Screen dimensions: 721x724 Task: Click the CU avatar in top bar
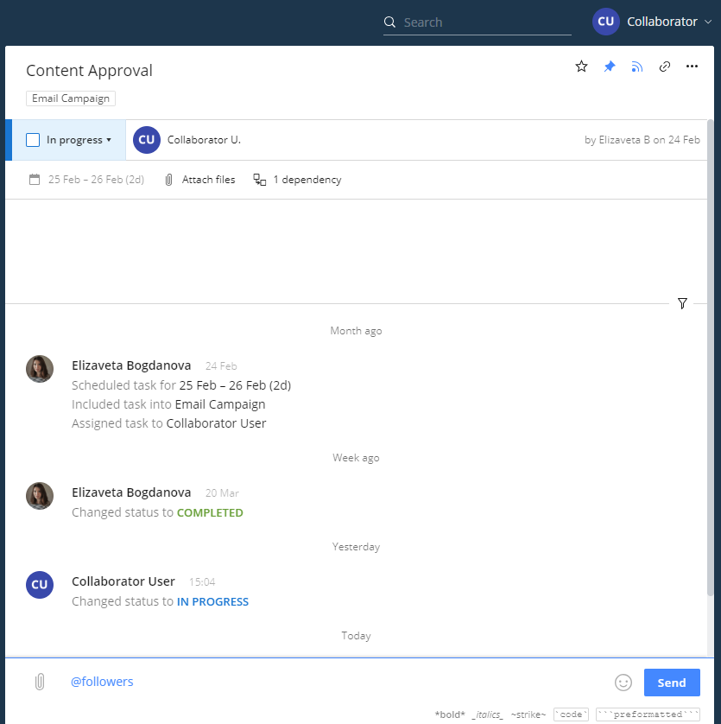tap(605, 22)
